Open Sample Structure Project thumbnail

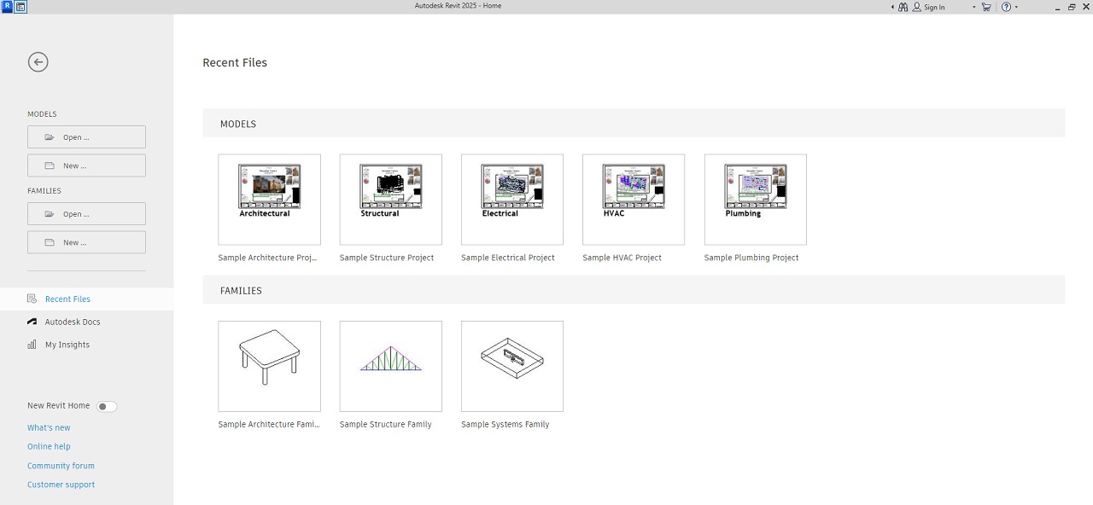tap(390, 200)
